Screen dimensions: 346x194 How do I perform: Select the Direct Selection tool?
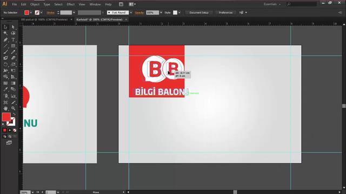pos(13,27)
